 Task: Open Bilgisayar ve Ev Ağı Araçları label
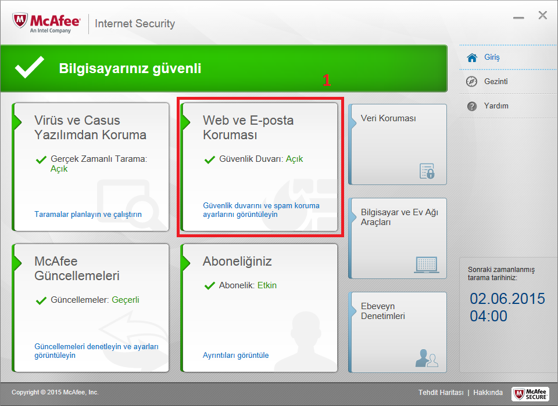[399, 217]
